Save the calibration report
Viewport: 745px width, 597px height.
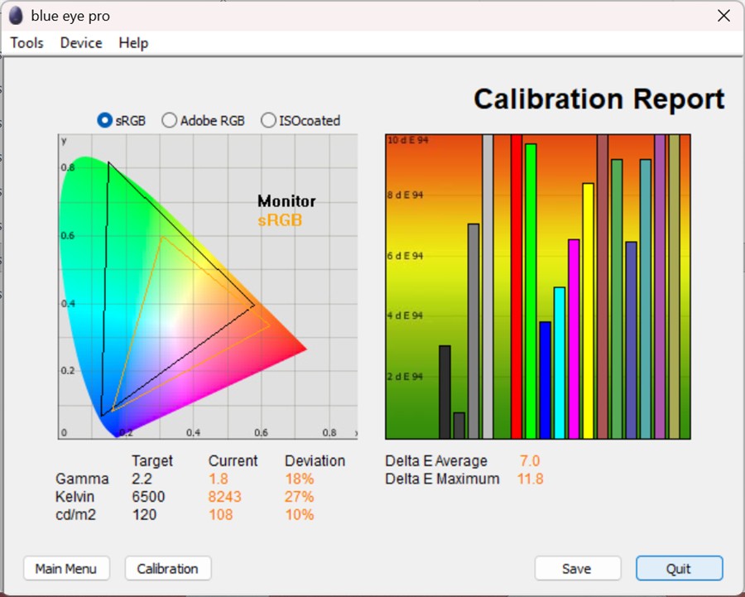tap(577, 569)
